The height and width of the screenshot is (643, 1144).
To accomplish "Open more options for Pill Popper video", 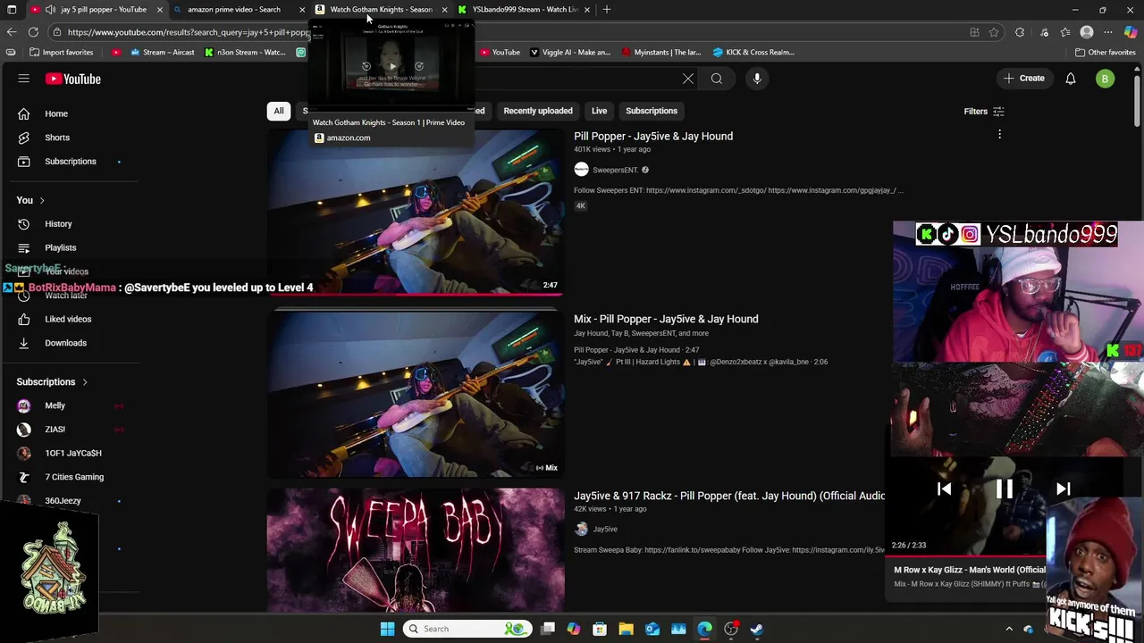I will [999, 135].
